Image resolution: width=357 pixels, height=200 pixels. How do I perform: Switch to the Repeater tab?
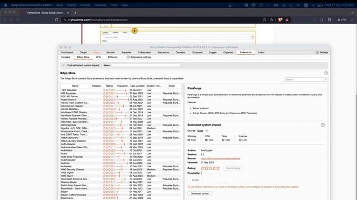pos(126,52)
